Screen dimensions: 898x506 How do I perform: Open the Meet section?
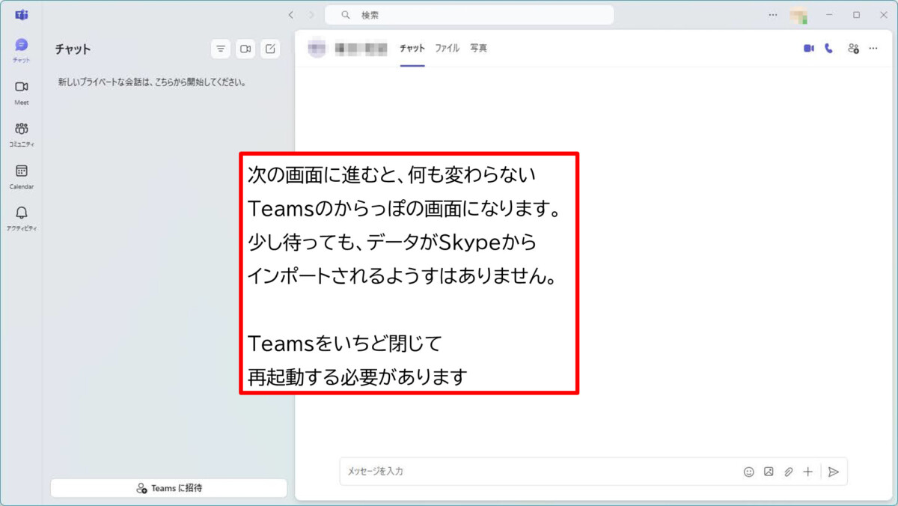click(22, 92)
